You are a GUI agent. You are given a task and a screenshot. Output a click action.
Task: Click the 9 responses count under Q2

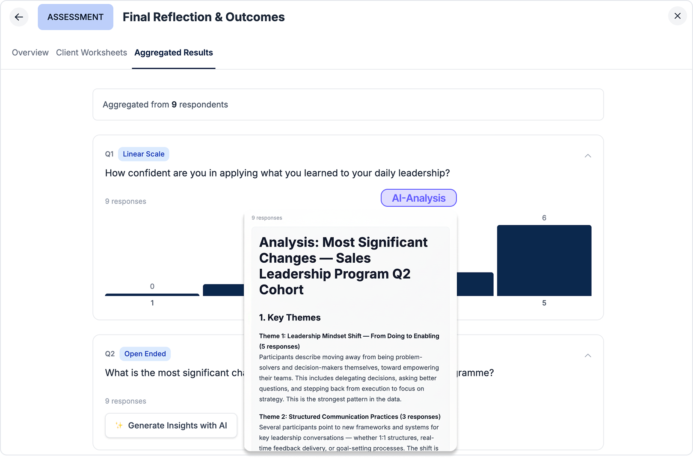point(125,401)
